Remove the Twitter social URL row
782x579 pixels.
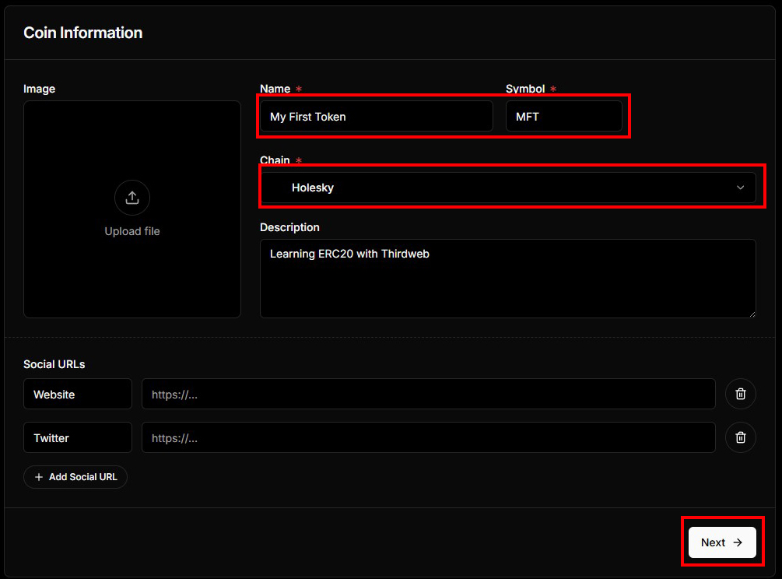[740, 437]
